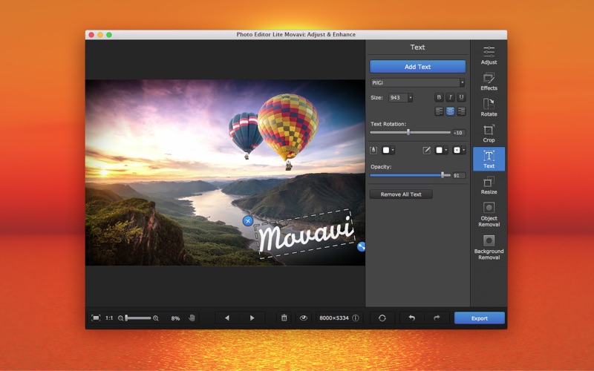This screenshot has width=594, height=371.
Task: Click the reset changes circular arrow
Action: click(382, 318)
